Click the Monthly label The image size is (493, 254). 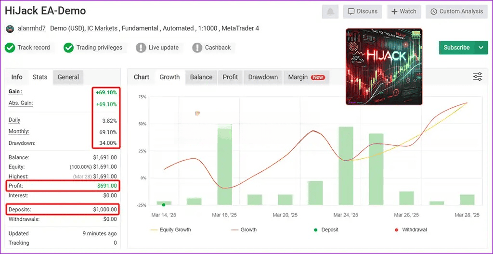[19, 132]
